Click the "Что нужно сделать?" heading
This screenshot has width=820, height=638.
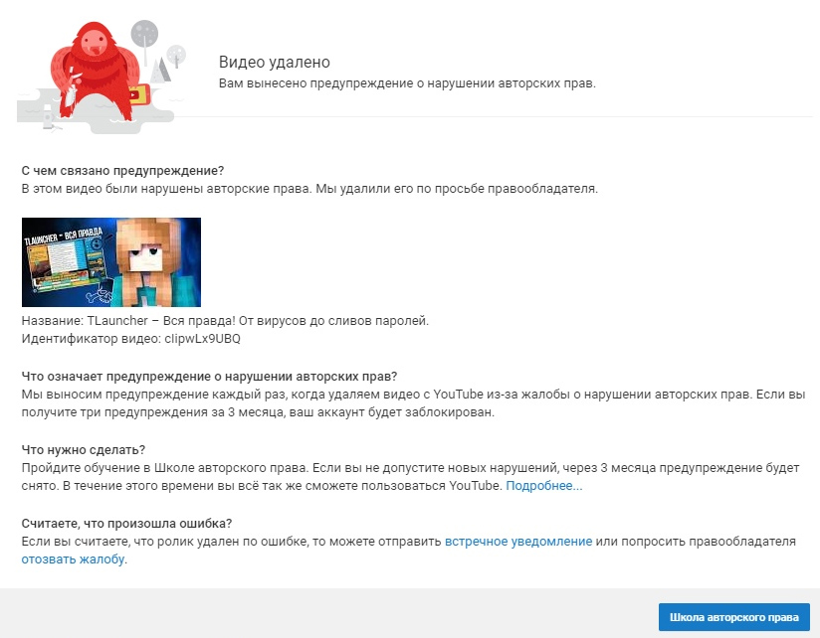[x=84, y=450]
